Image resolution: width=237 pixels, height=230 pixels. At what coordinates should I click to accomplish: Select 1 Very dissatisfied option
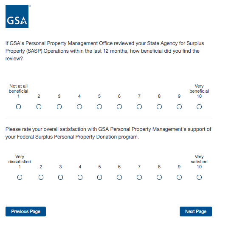pyautogui.click(x=20, y=177)
